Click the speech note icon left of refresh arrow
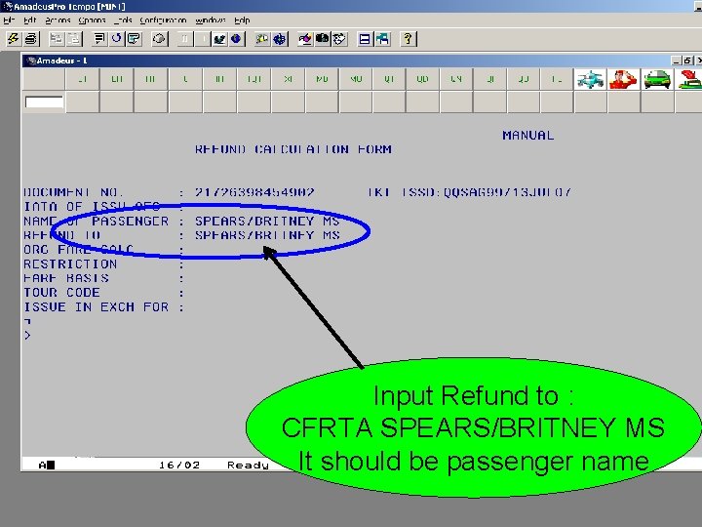Viewport: 702px width, 527px height. click(98, 39)
